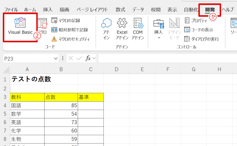Select the 開発 (Developer) tab

210,10
